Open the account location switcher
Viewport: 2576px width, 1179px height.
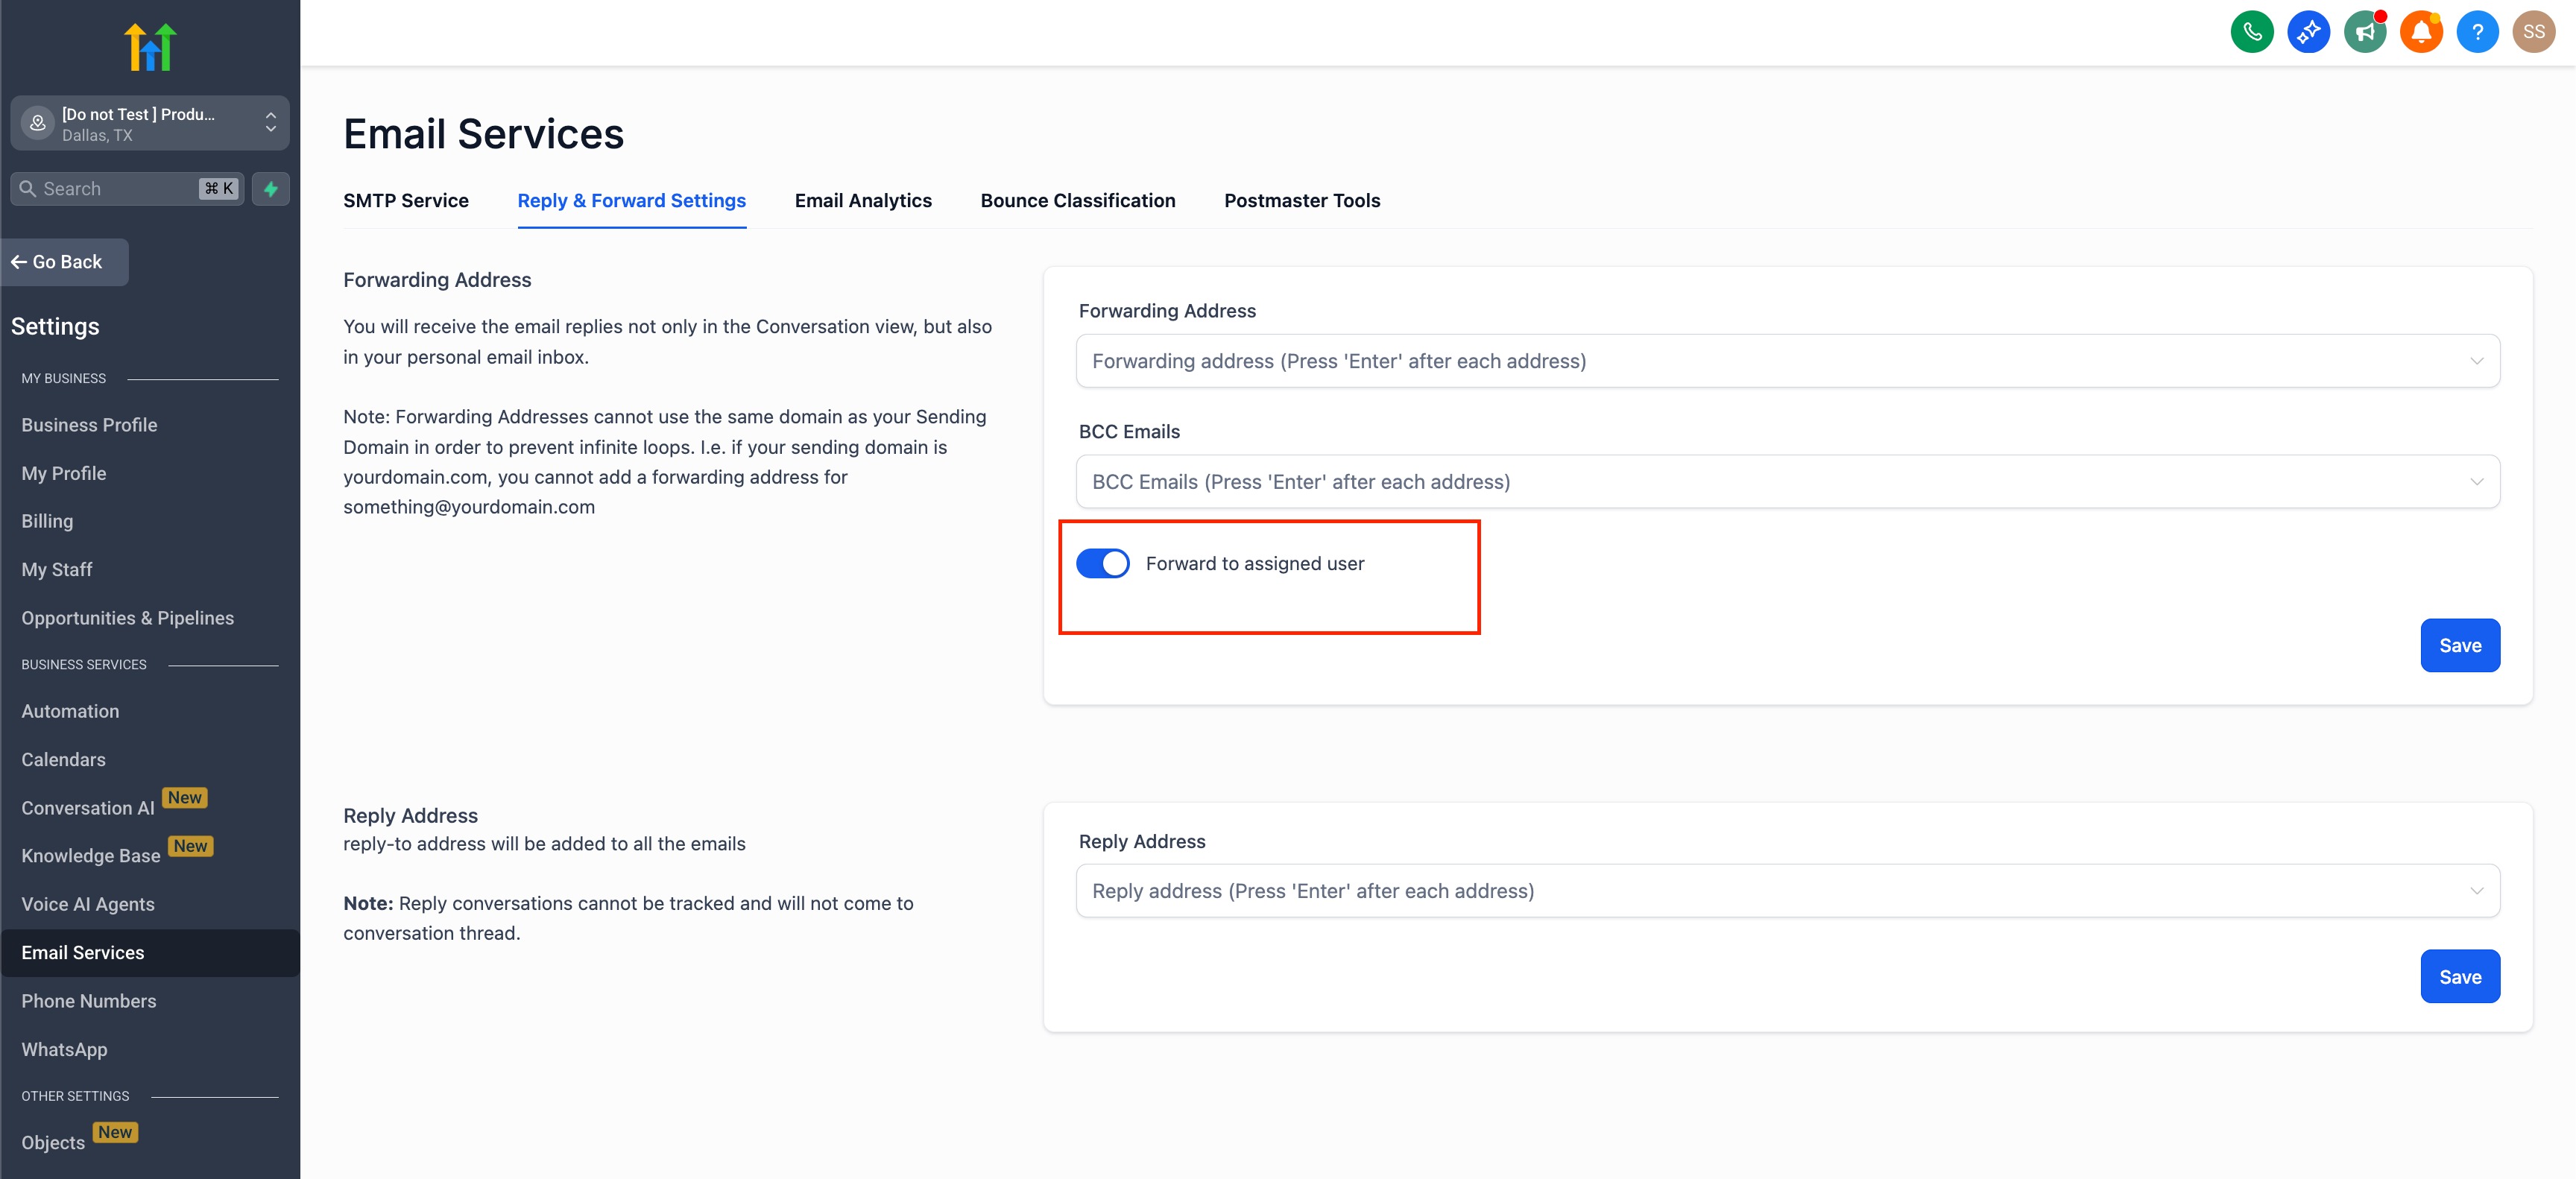pos(150,123)
